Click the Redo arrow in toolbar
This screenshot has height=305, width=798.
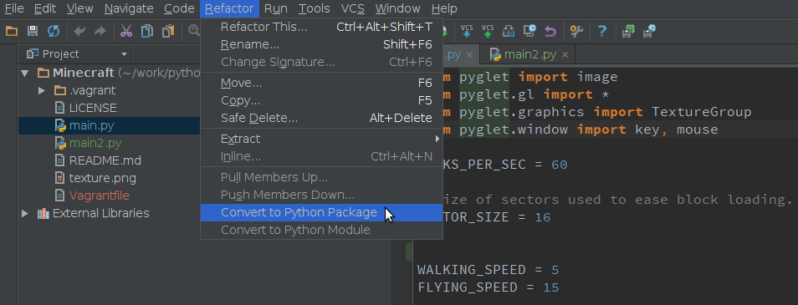[100, 32]
